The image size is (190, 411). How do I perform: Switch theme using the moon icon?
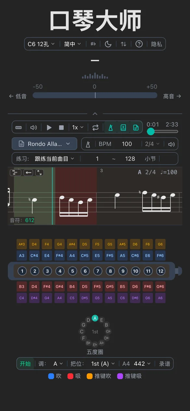(x=108, y=44)
